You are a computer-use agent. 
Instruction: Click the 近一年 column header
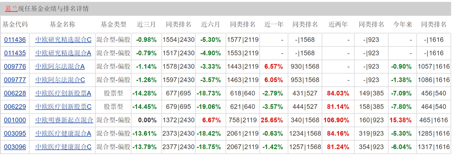(x=274, y=24)
